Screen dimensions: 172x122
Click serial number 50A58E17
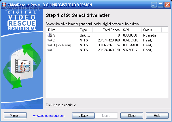pos(130,50)
